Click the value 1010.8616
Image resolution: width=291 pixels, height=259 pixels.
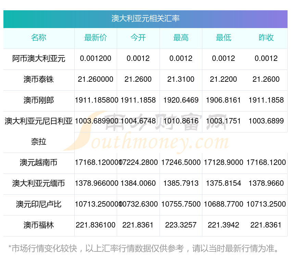[x=181, y=121]
